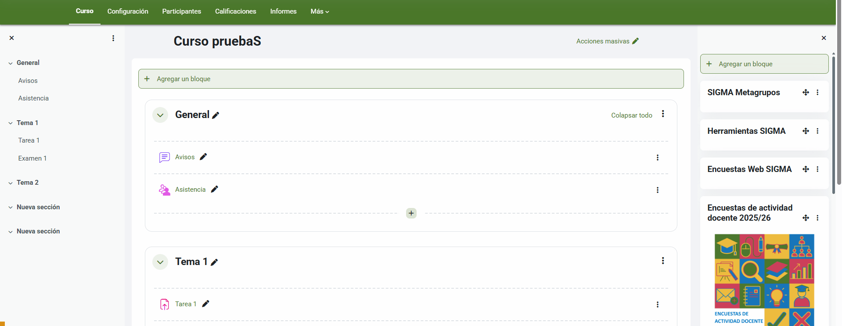Image resolution: width=842 pixels, height=326 pixels.
Task: Collapse the General section in main content
Action: (x=160, y=115)
